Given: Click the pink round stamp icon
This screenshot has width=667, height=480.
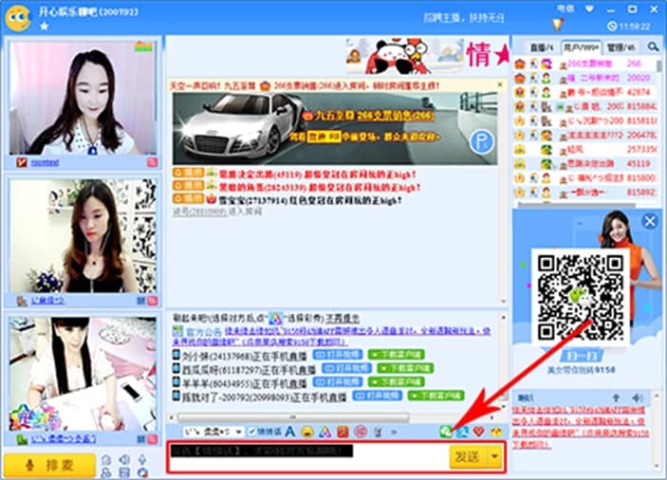Looking at the screenshot, I should (x=361, y=432).
